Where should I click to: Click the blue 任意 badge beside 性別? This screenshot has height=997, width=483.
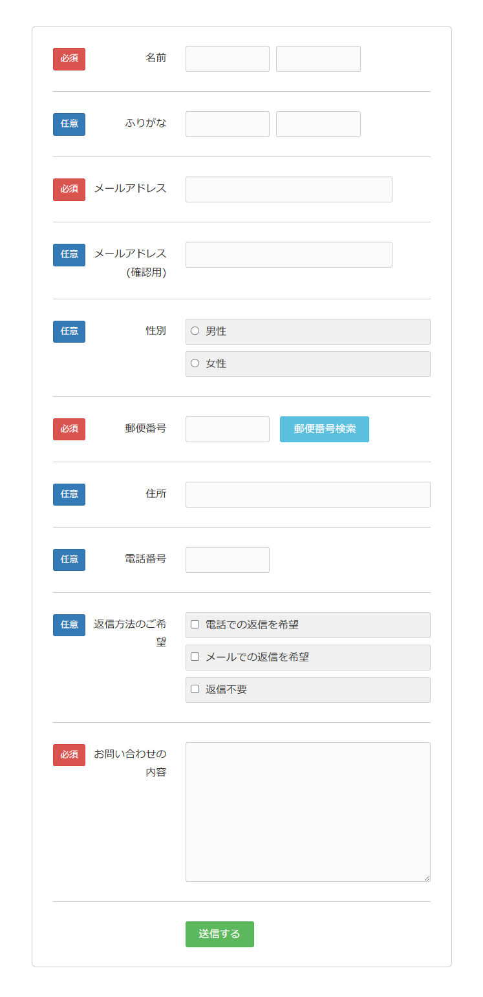(69, 331)
